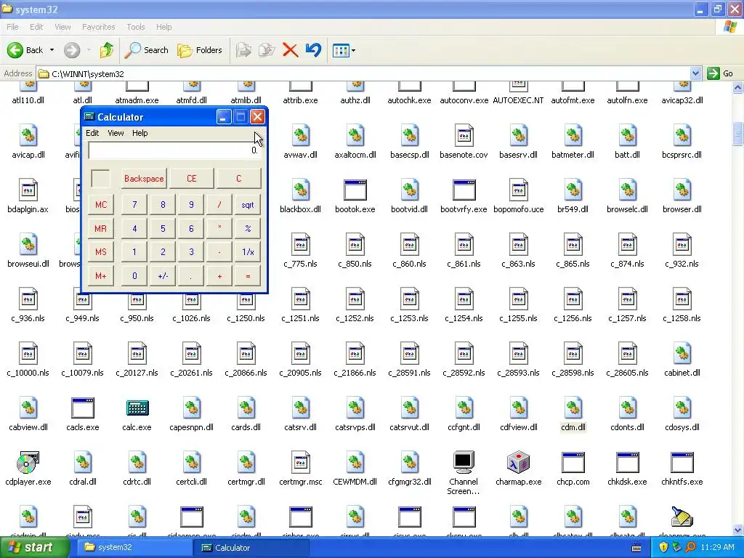744x558 pixels.
Task: Expand the Address bar dropdown
Action: [x=695, y=73]
